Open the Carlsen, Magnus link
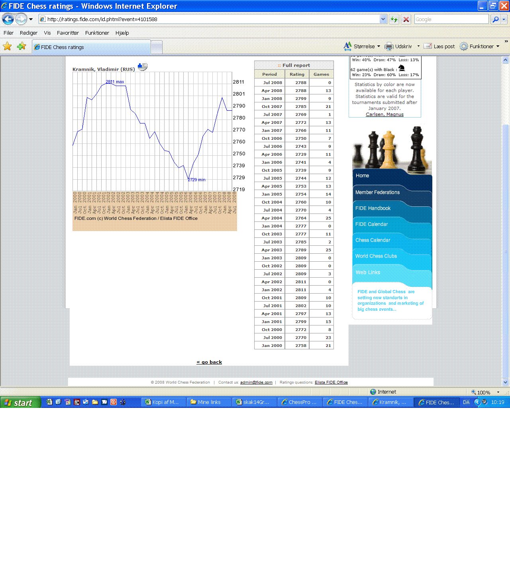Viewport: 510px width, 580px height. 384,114
